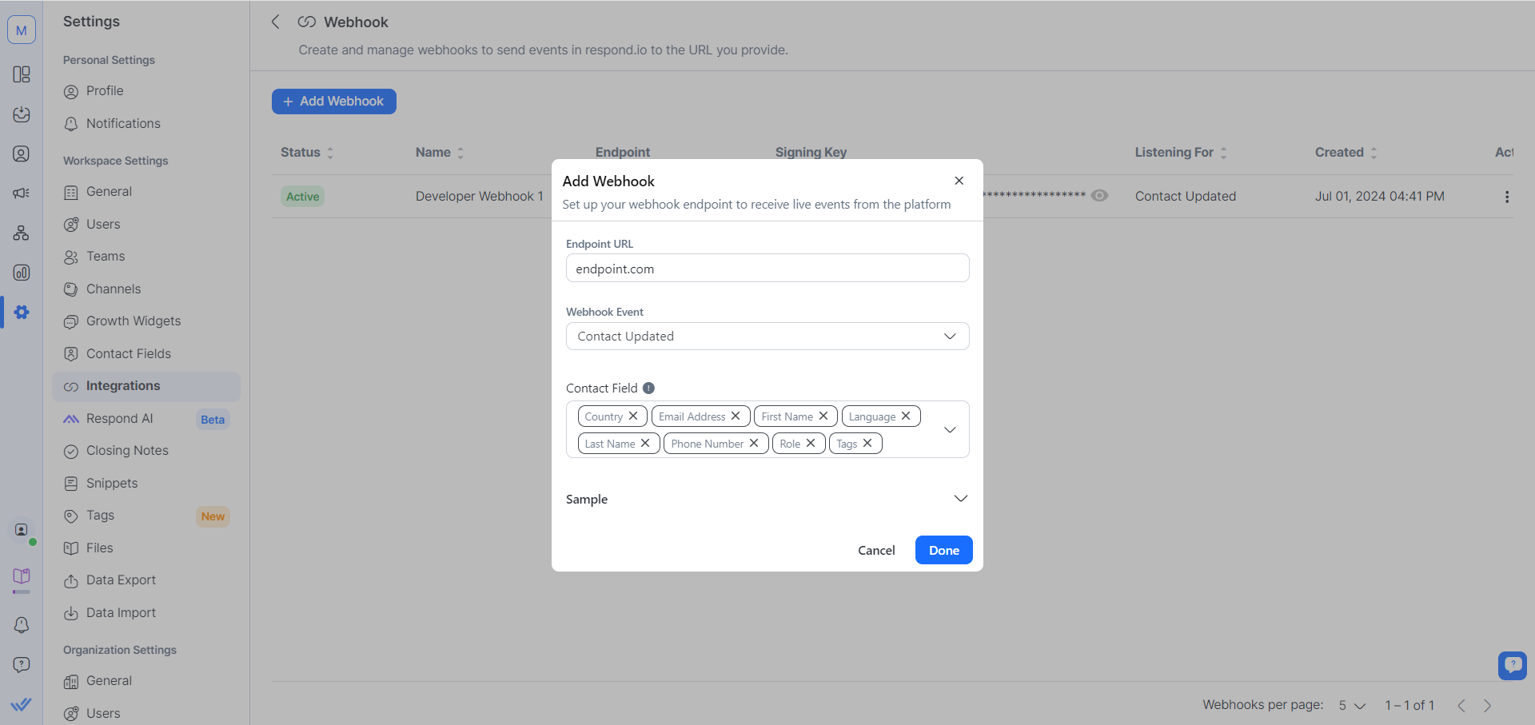
Task: Close the Add Webhook dialog with X
Action: 959,181
